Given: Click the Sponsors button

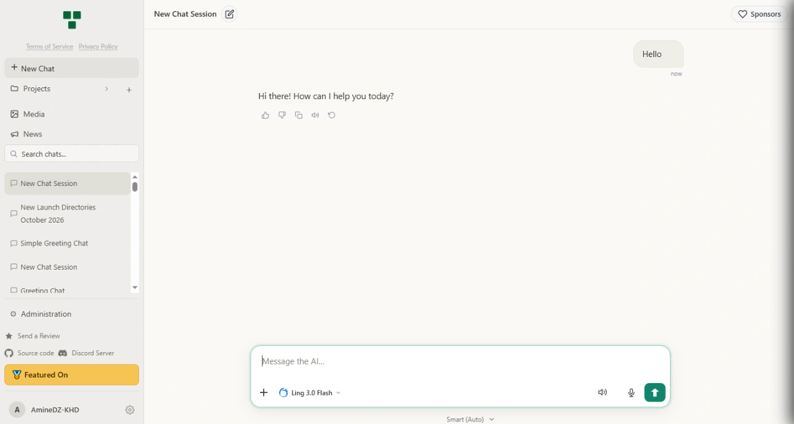Looking at the screenshot, I should click(x=759, y=14).
